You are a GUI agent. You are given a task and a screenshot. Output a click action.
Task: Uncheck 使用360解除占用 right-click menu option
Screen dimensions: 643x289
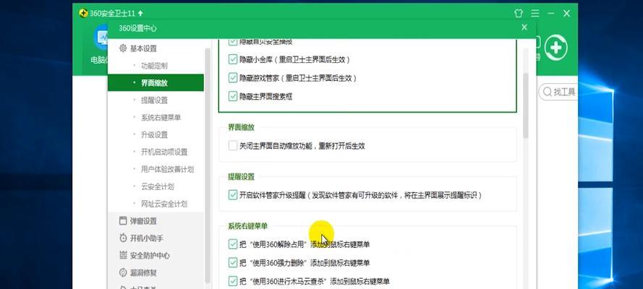(x=232, y=244)
